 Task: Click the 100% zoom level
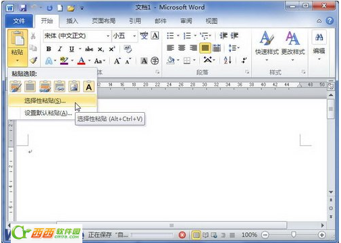click(249, 235)
